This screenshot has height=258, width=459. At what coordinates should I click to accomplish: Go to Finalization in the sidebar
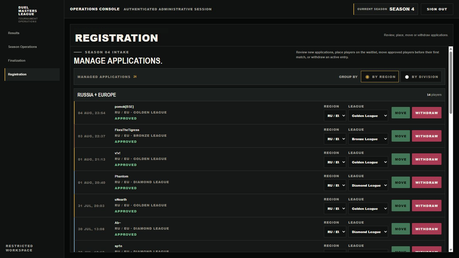[x=32, y=60]
